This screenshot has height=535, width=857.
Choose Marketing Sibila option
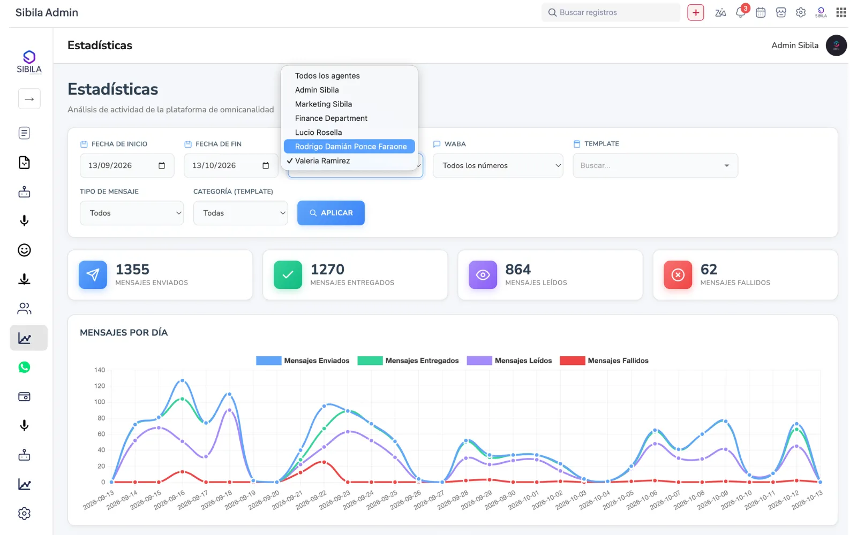pyautogui.click(x=349, y=104)
